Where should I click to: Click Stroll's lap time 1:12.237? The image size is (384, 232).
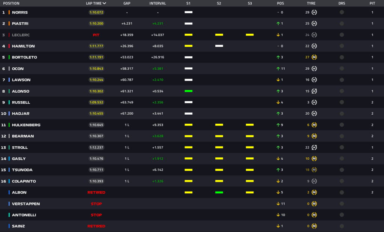tap(96, 147)
